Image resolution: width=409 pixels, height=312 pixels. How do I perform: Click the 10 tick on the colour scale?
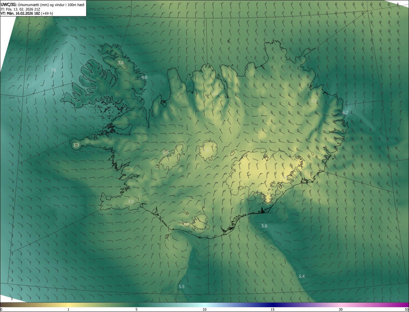click(x=204, y=309)
